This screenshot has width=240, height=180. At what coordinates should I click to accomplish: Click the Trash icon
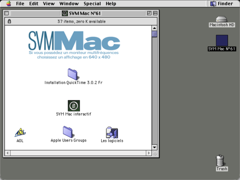[x=220, y=160]
